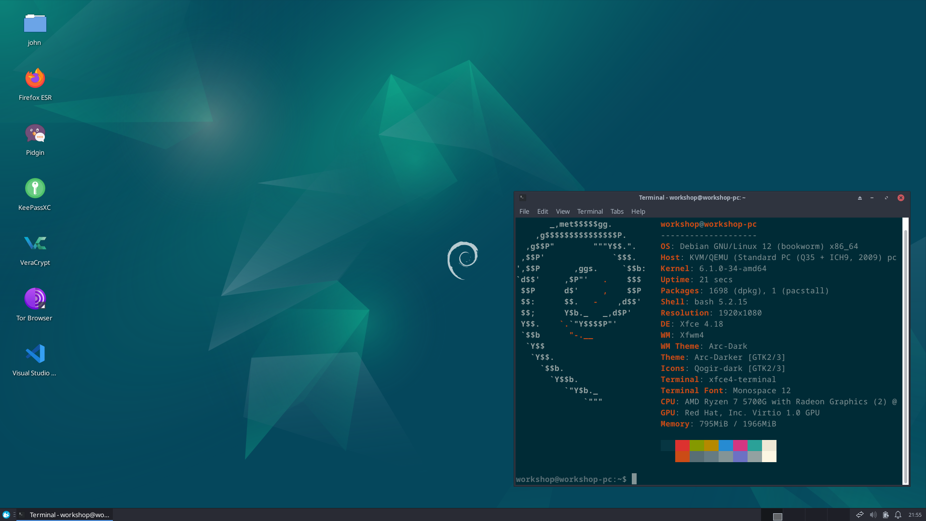Open Visual Studio Code
This screenshot has height=521, width=926.
tap(34, 353)
